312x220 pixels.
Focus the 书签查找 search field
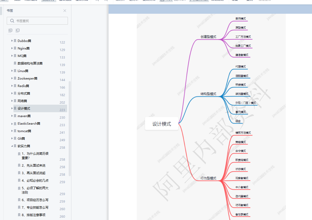click(x=37, y=21)
